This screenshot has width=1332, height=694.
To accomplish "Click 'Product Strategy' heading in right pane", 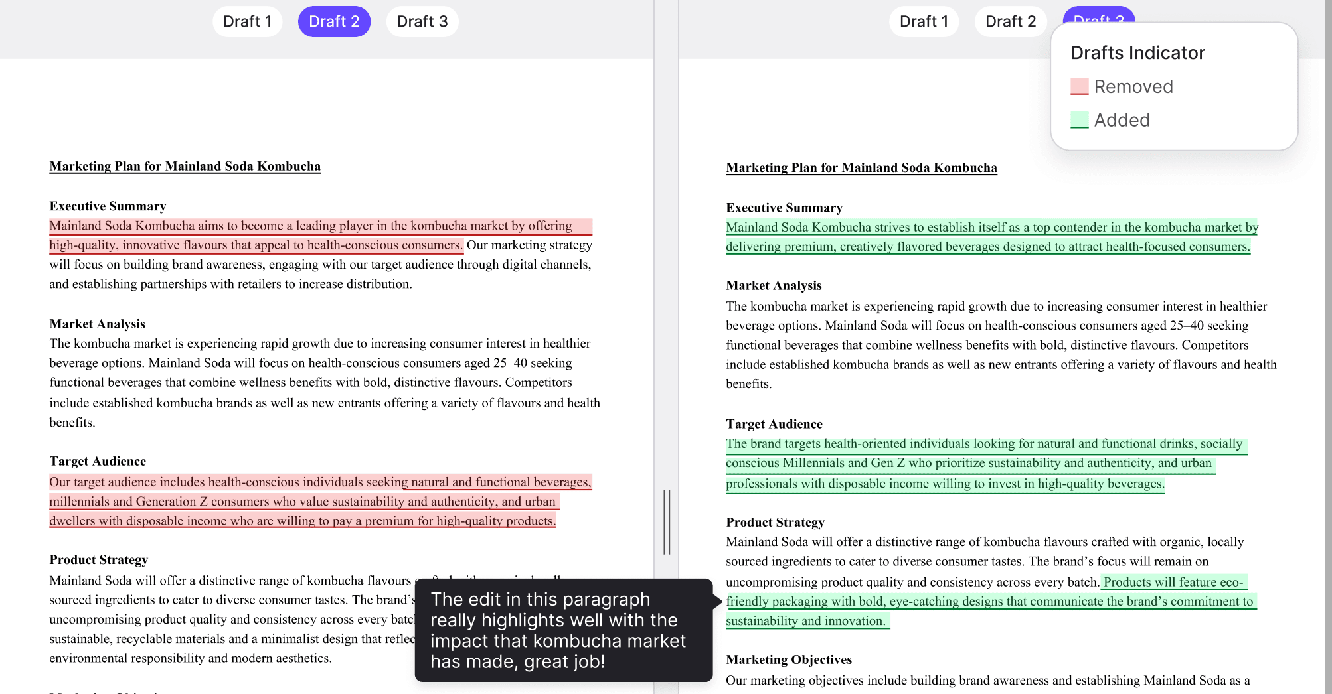I will point(776,522).
